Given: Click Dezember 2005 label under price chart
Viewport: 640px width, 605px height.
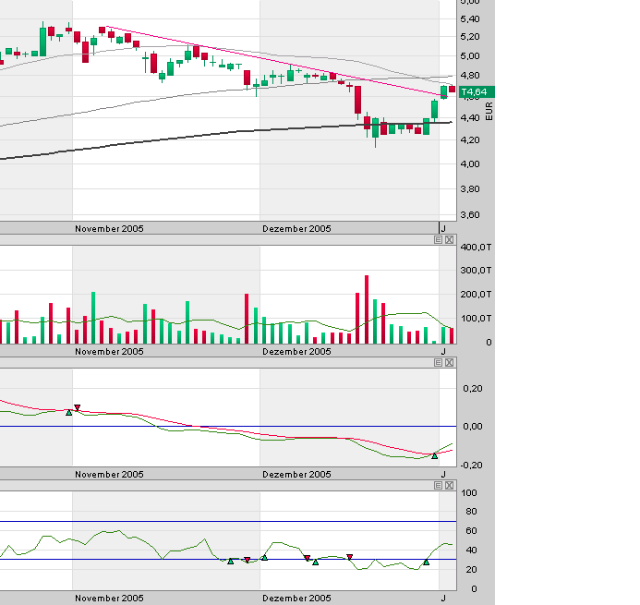Looking at the screenshot, I should [x=296, y=229].
